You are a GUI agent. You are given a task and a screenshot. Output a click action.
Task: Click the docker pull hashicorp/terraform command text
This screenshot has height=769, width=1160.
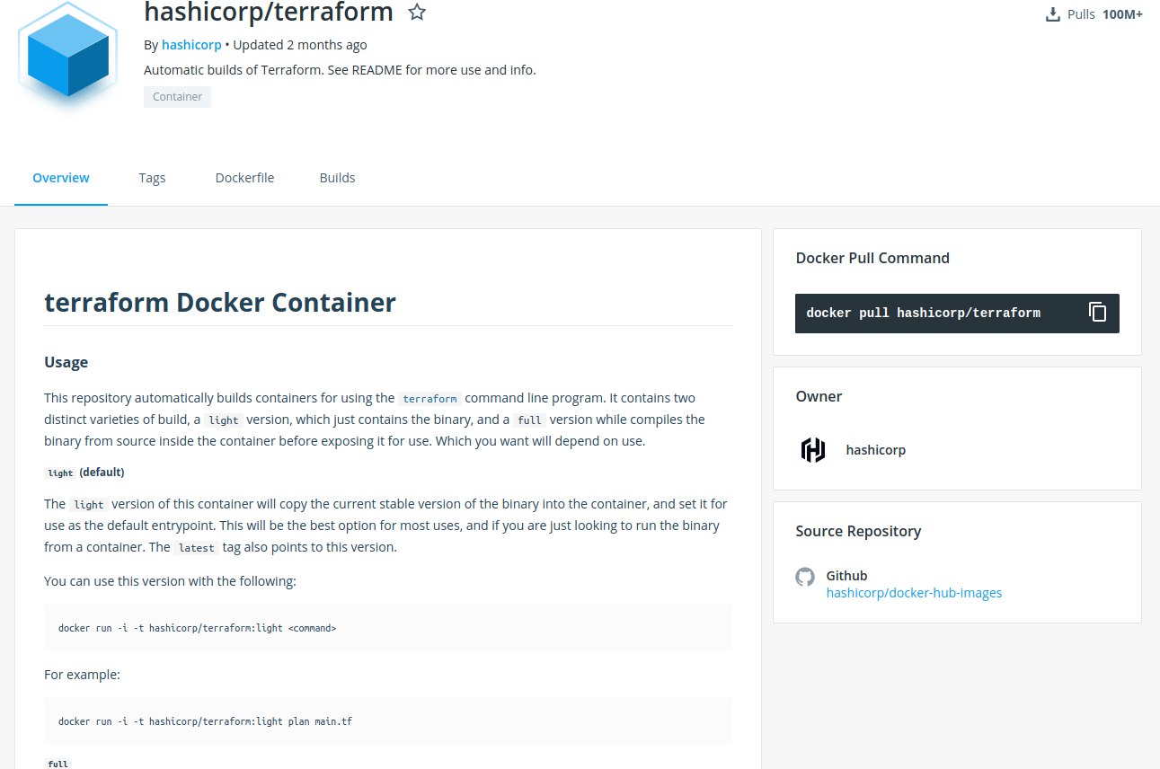point(923,314)
